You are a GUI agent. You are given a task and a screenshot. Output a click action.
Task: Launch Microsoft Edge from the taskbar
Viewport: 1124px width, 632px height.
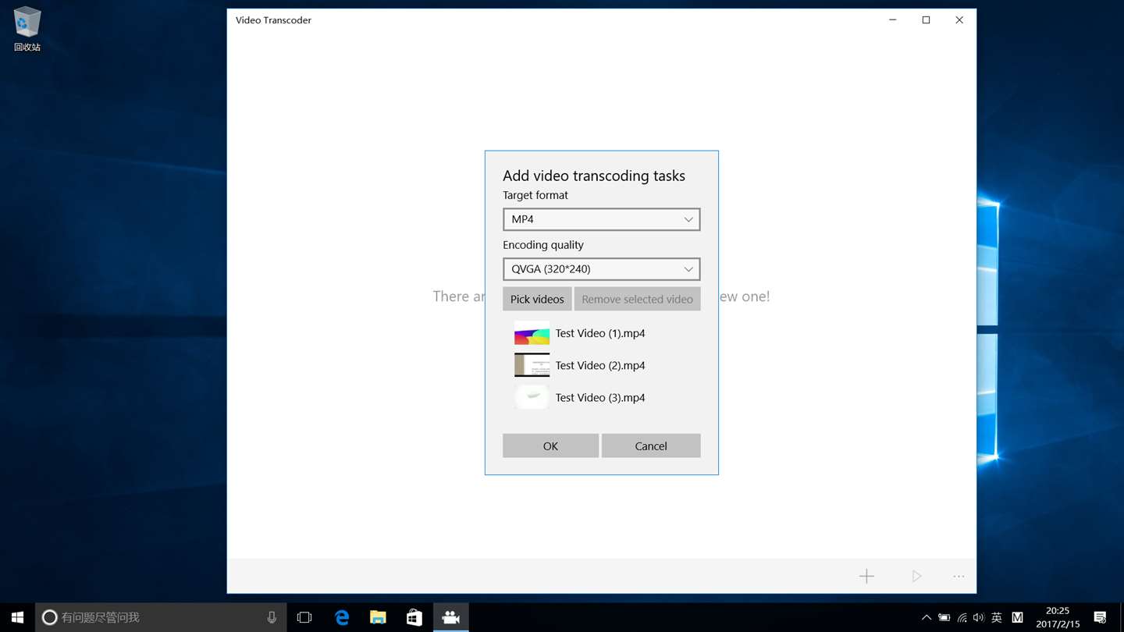[342, 617]
